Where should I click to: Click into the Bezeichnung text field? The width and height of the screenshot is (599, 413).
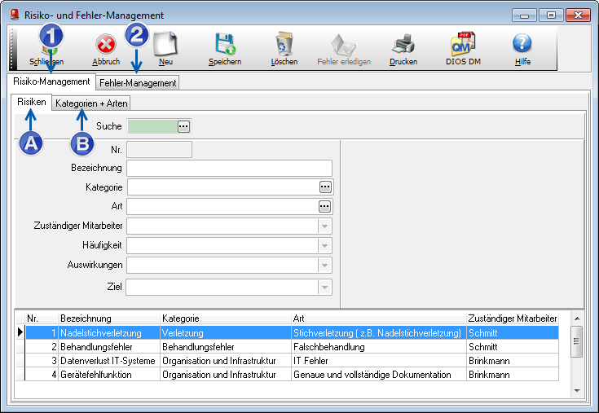click(x=229, y=169)
